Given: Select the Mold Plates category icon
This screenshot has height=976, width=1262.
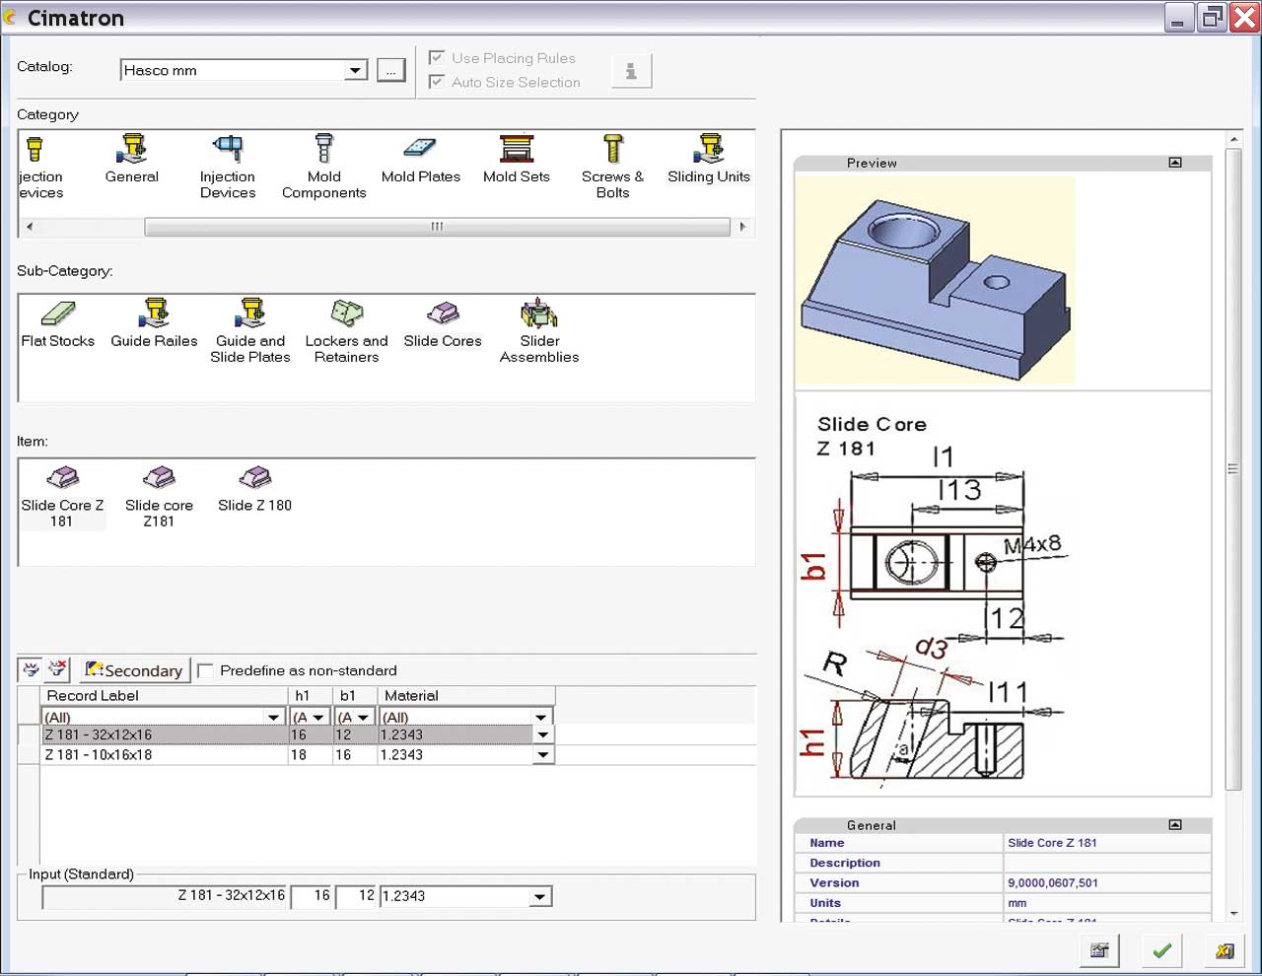Looking at the screenshot, I should click(x=420, y=150).
